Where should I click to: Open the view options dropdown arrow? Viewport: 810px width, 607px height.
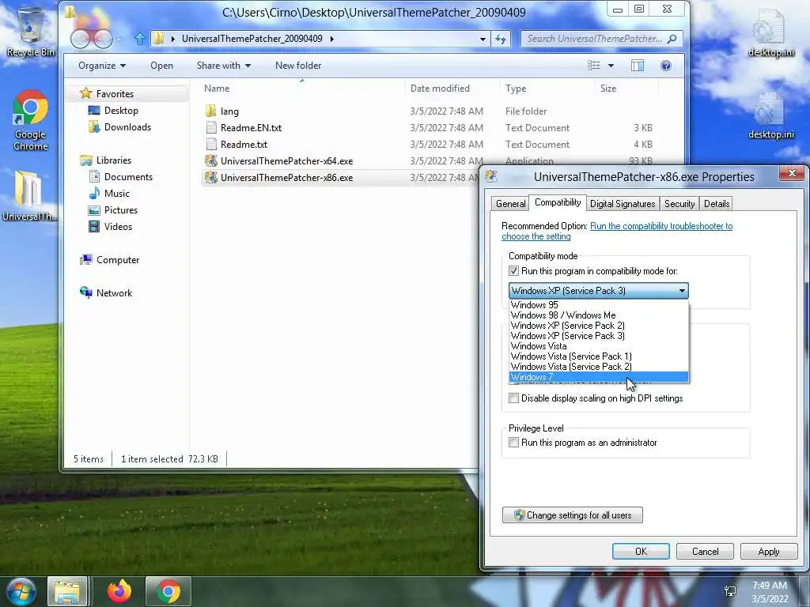pos(611,66)
